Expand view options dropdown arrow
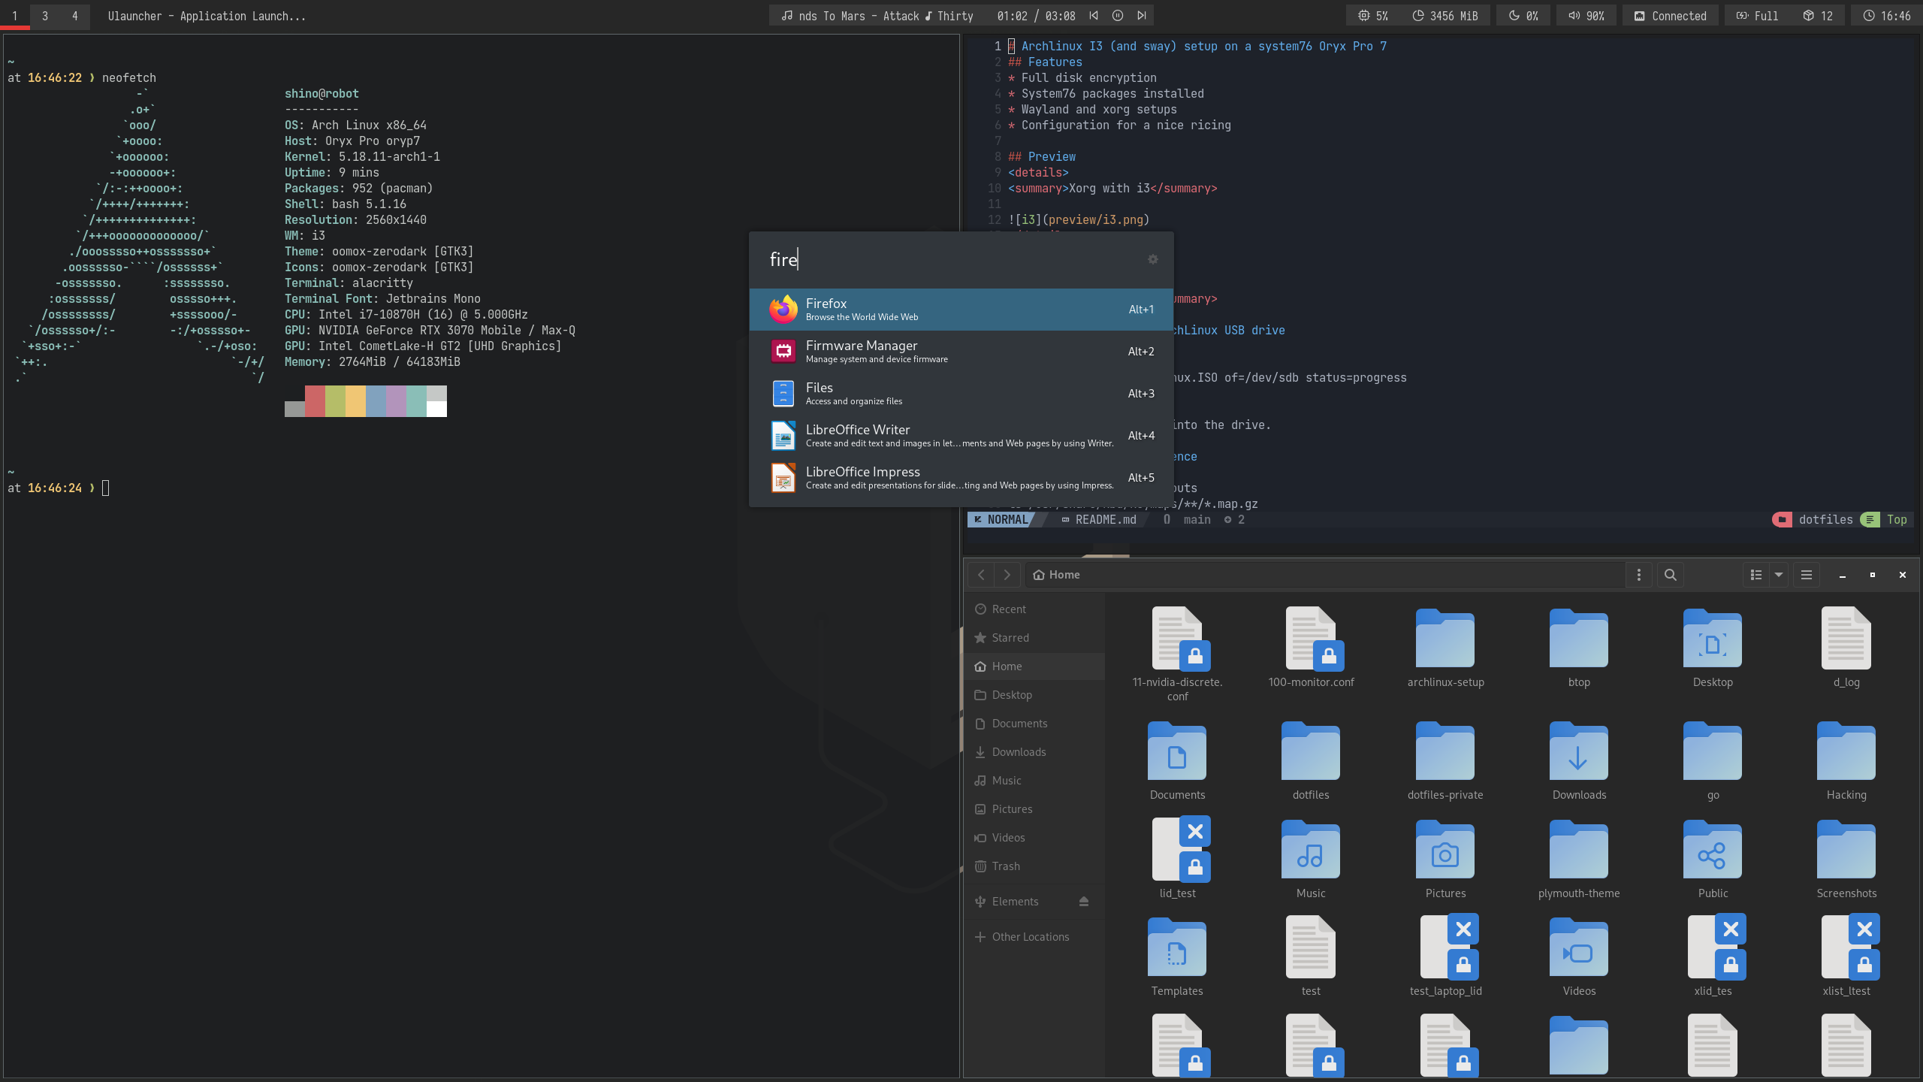 [x=1779, y=575]
